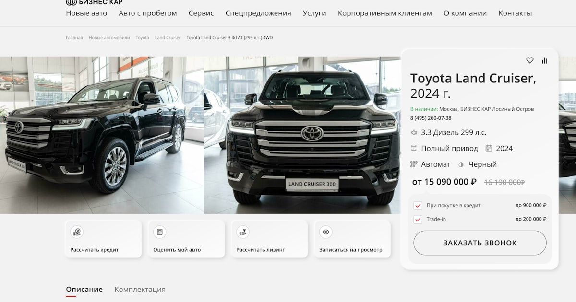Open the front-view Land Cruiser photo
576x302 pixels.
302,135
